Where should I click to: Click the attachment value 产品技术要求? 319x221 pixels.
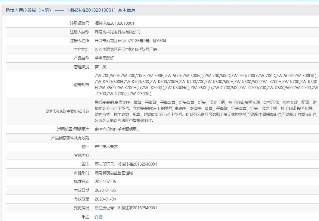tap(106, 147)
